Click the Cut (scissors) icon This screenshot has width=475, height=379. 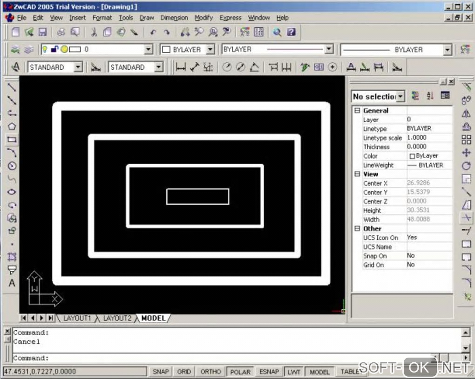coord(94,32)
